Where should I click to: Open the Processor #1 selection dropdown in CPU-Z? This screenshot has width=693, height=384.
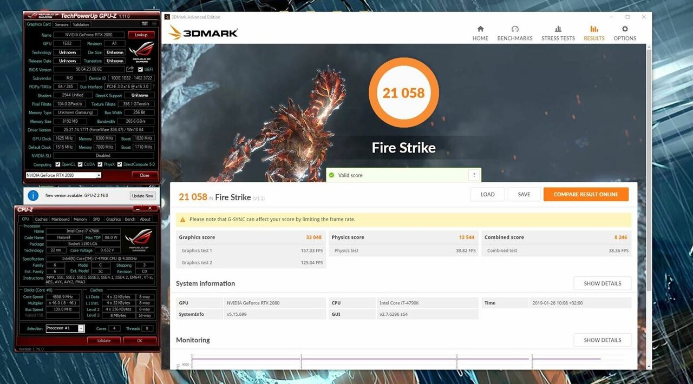click(x=65, y=328)
